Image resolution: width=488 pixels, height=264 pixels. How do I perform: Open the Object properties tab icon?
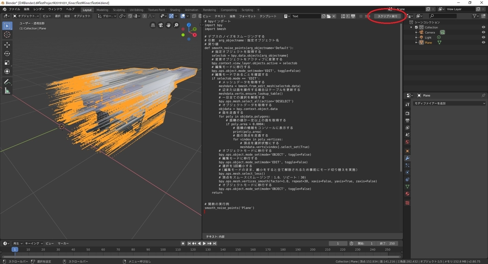[x=407, y=151]
